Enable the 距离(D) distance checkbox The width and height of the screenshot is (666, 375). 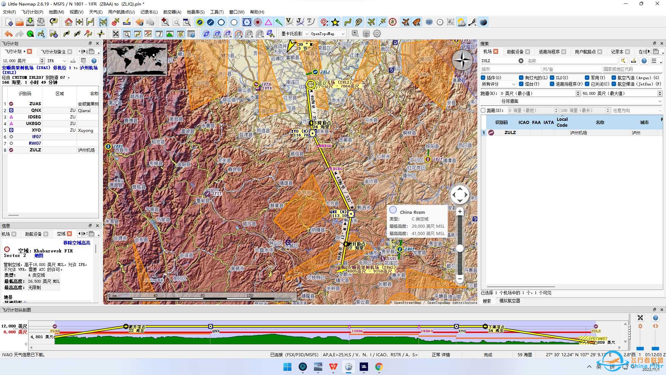483,110
